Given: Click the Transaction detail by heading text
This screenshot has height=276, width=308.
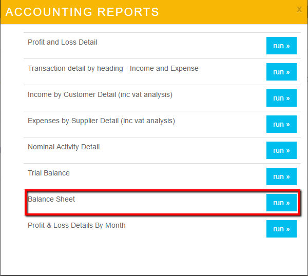Looking at the screenshot, I should pos(113,68).
